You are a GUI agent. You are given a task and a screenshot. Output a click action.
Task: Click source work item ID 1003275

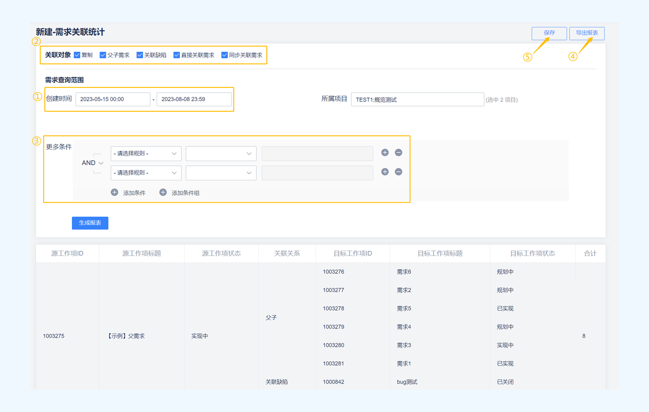[x=54, y=336]
